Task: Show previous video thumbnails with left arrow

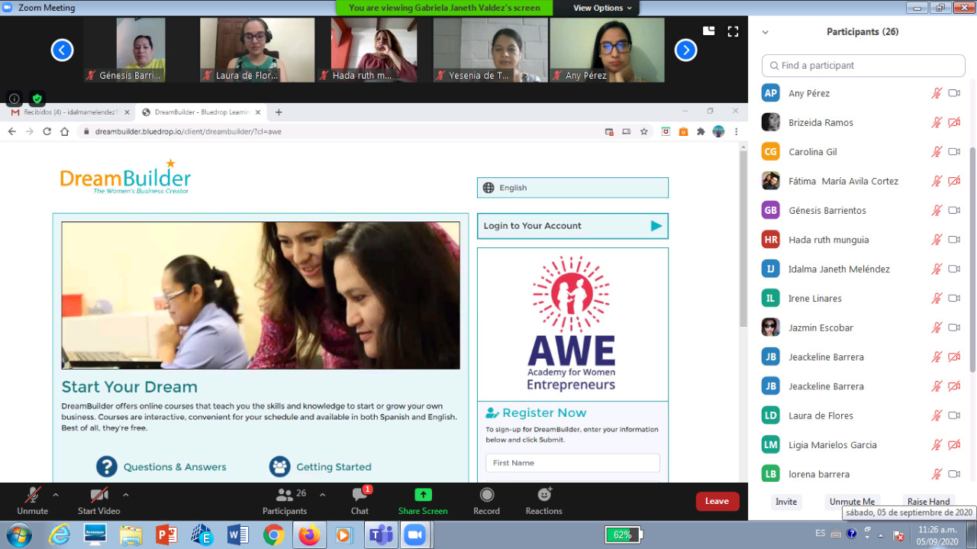Action: point(62,50)
